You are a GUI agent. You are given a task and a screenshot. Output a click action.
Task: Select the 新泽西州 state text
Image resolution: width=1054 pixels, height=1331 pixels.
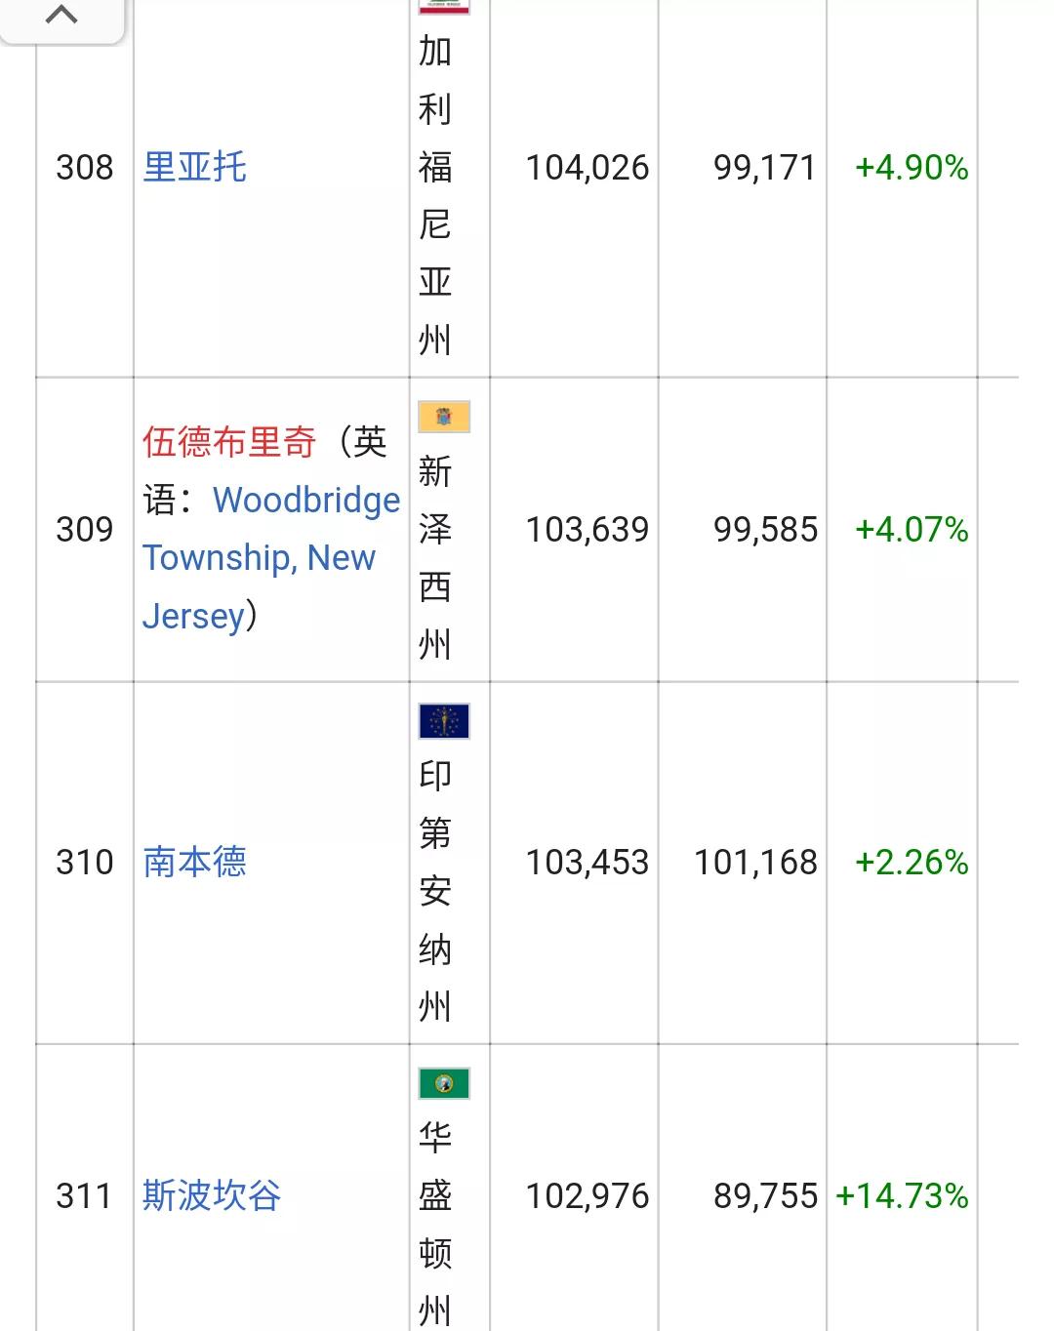coord(435,558)
